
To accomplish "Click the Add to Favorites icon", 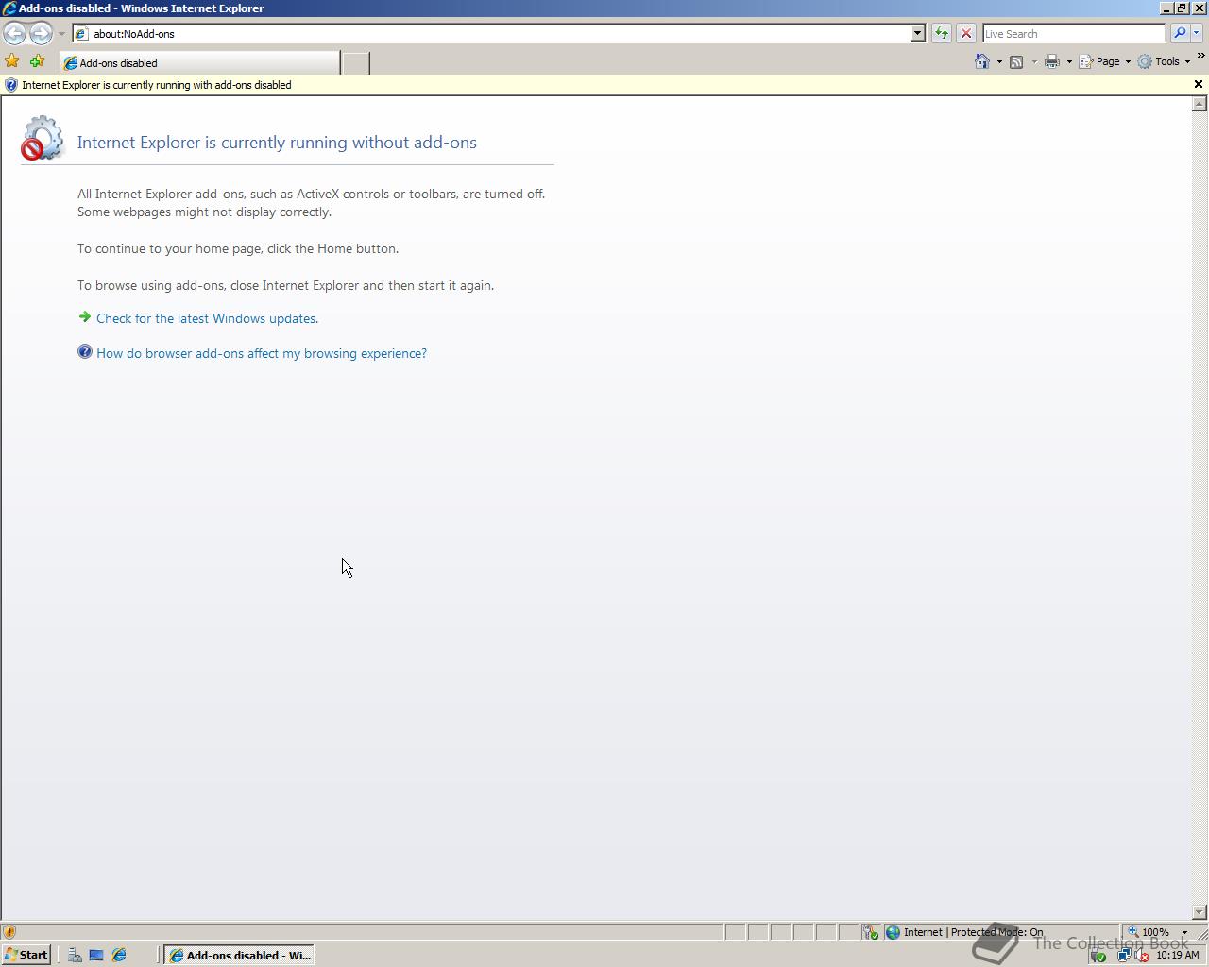I will click(x=37, y=61).
